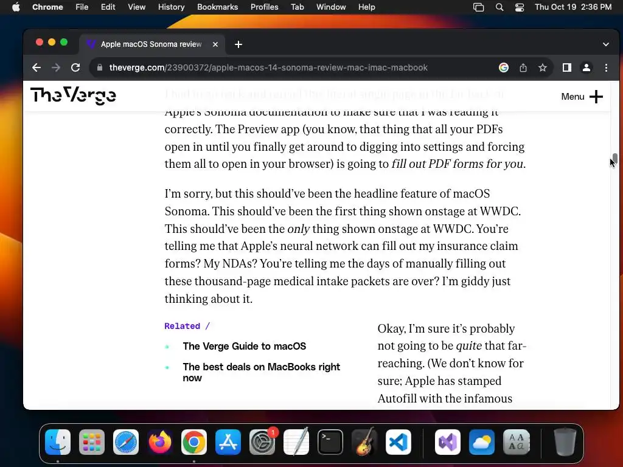Open the Chrome profile avatar icon
Viewport: 623px width, 467px height.
(x=586, y=67)
